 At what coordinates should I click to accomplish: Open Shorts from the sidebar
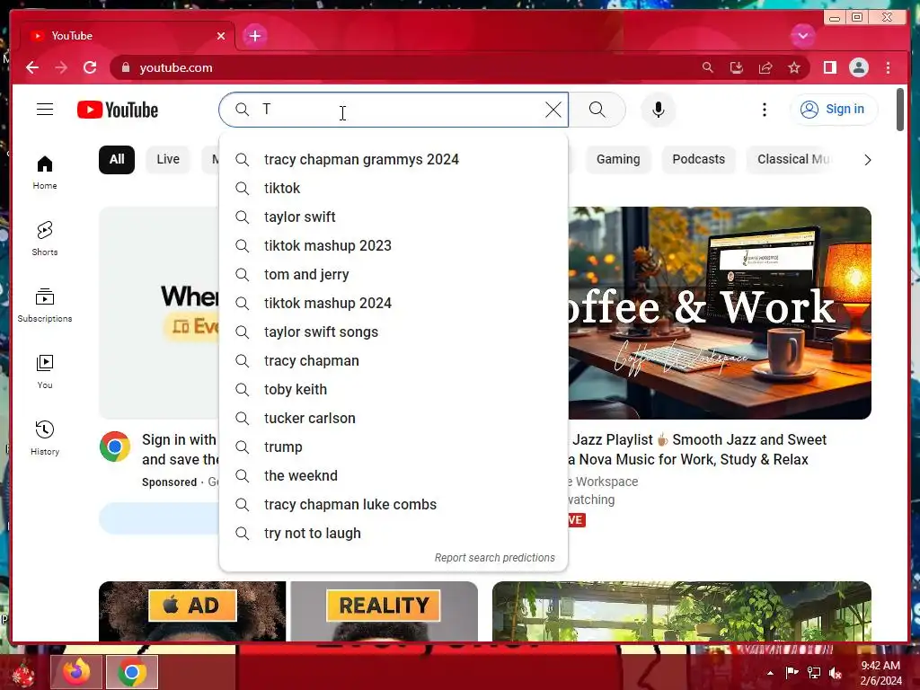45,239
